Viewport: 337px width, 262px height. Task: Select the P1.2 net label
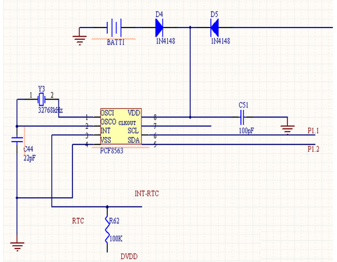pos(313,149)
